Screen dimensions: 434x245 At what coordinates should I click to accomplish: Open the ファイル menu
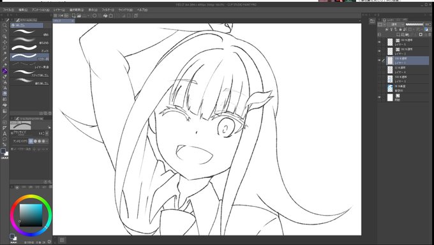pyautogui.click(x=8, y=10)
